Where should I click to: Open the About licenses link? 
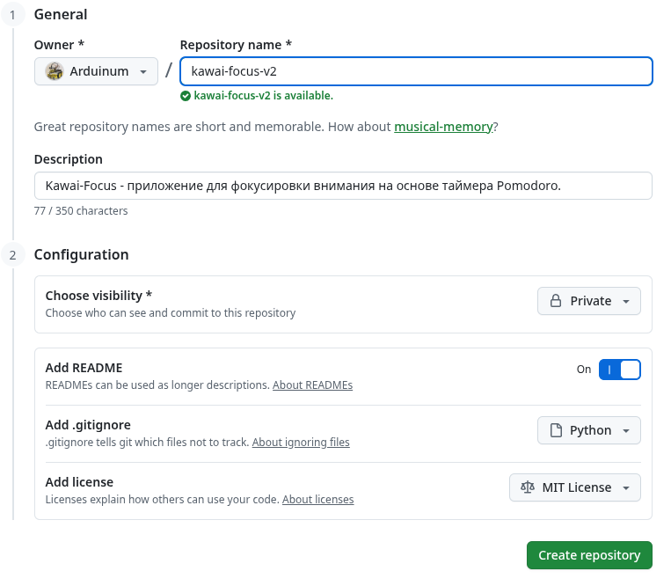[x=317, y=500]
